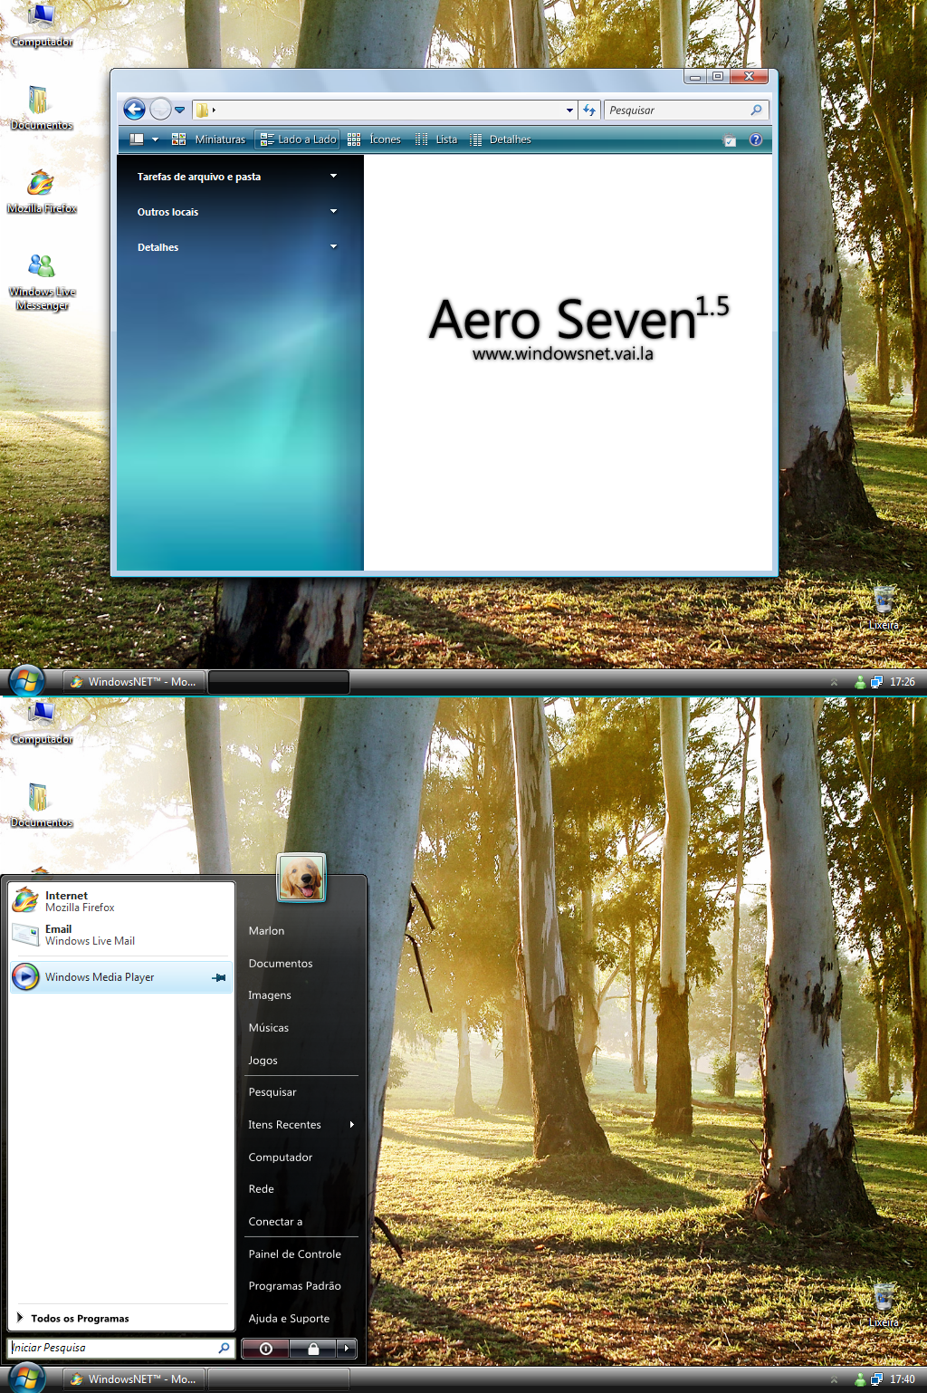Switch to Miniaturas view
Viewport: 927px width, 1393px height.
click(x=208, y=139)
